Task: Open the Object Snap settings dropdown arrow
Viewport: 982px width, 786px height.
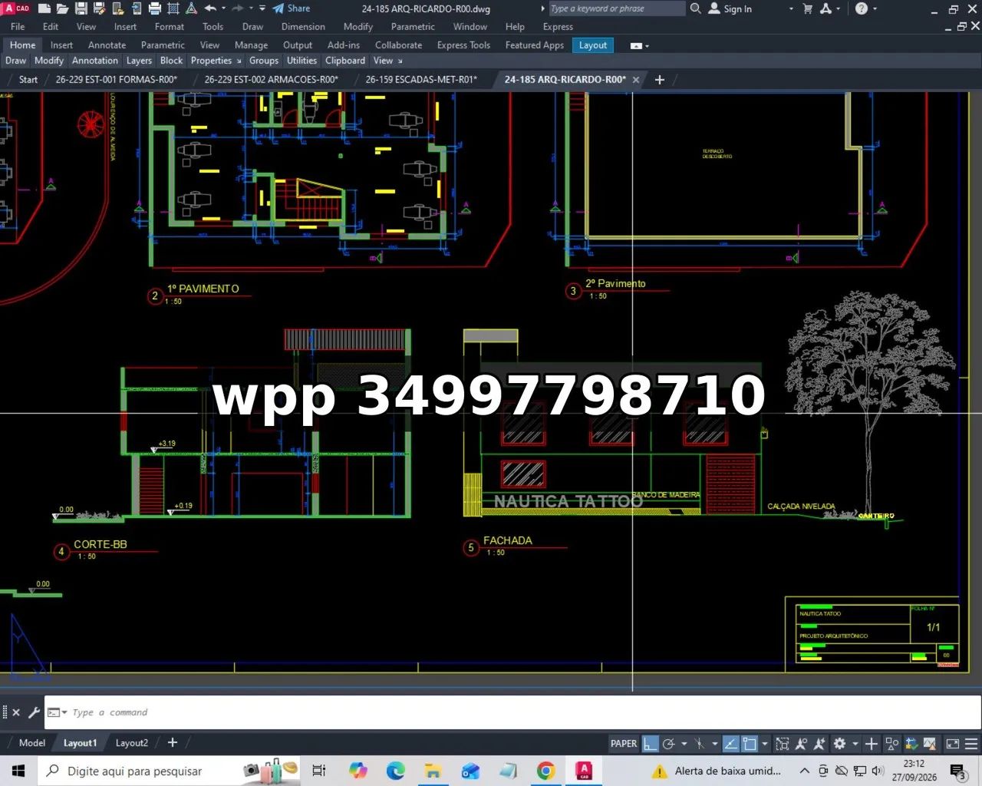Action: (x=765, y=743)
